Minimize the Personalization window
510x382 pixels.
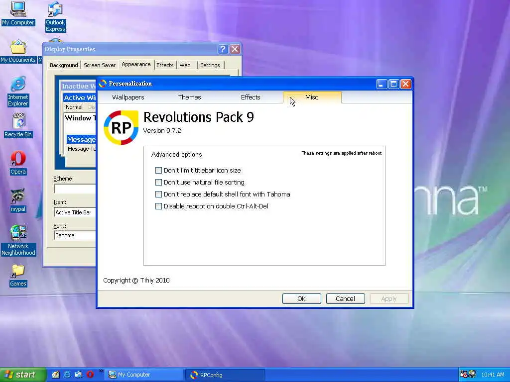coord(381,84)
